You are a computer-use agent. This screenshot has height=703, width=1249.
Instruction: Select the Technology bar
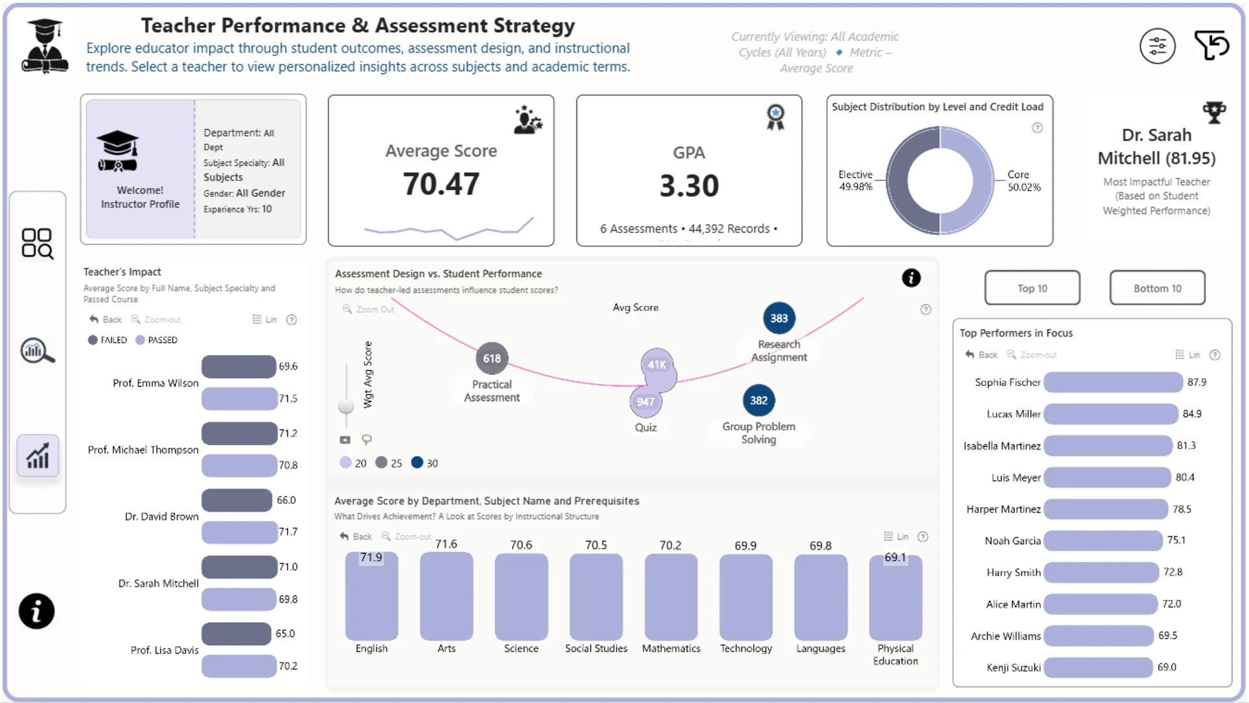[745, 598]
